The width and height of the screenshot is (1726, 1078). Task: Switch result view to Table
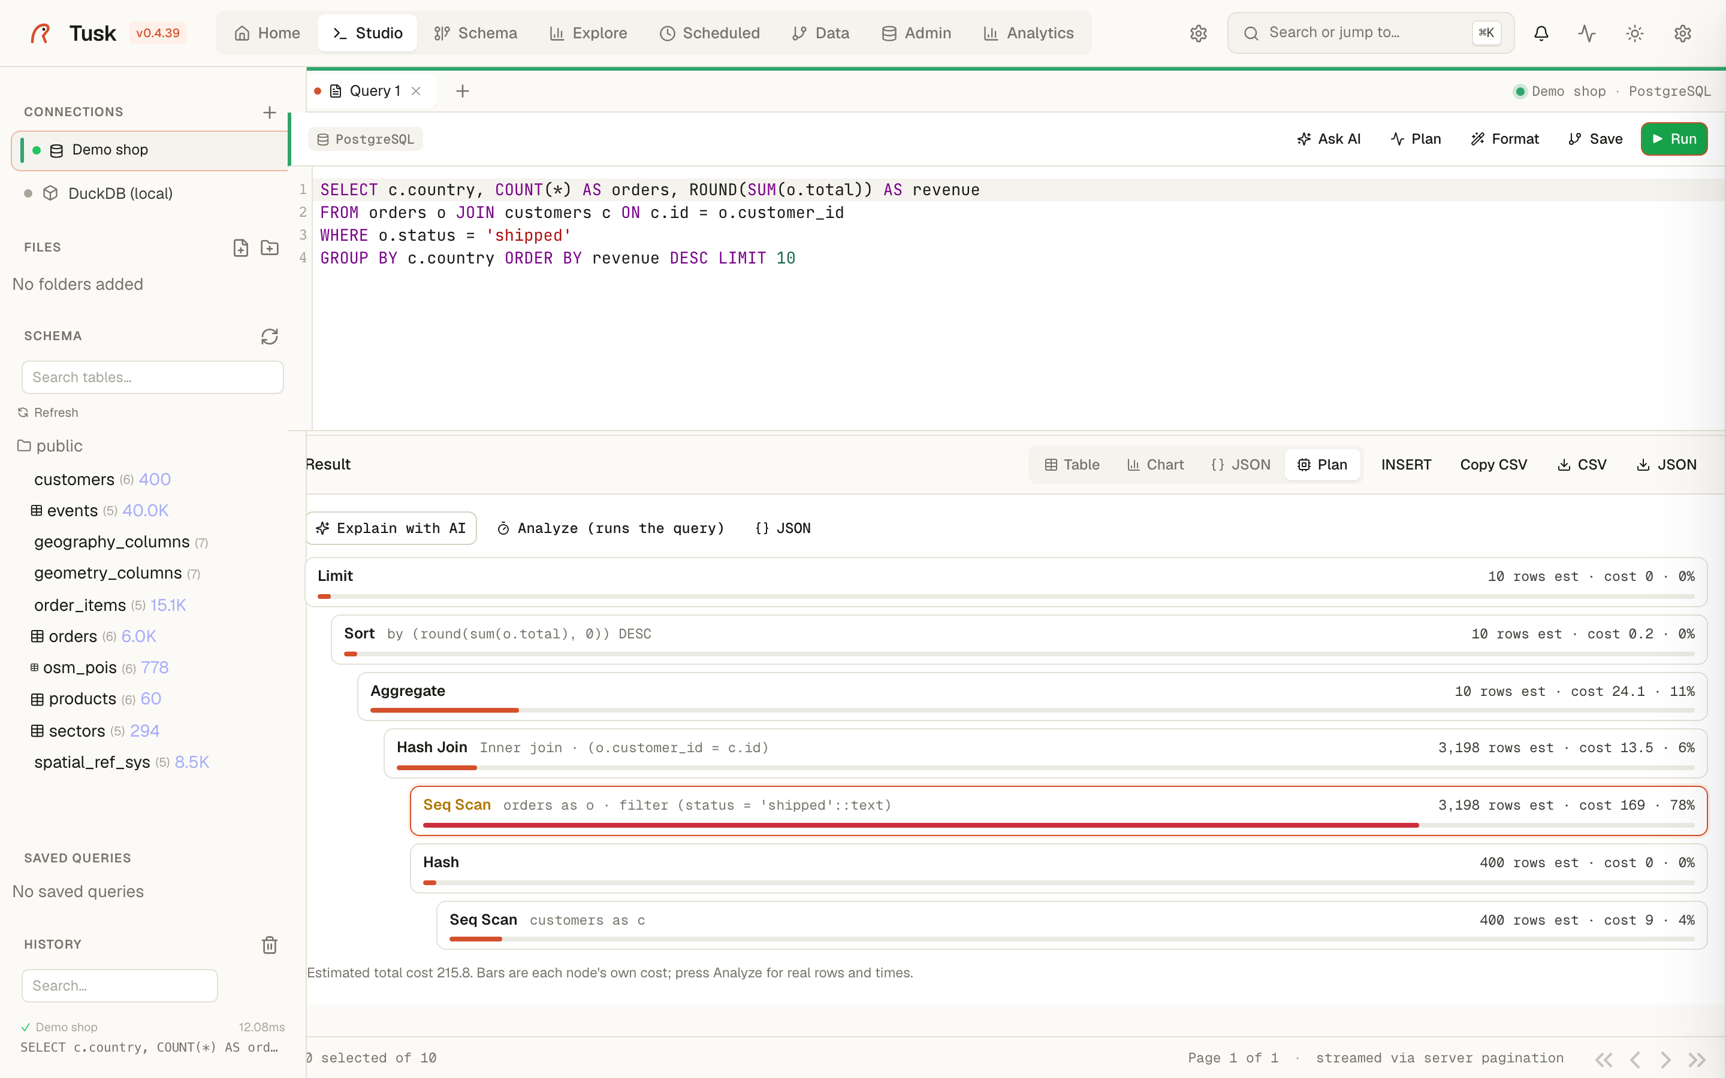tap(1072, 465)
